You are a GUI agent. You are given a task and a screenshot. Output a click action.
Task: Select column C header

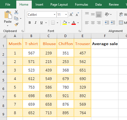click(49, 36)
